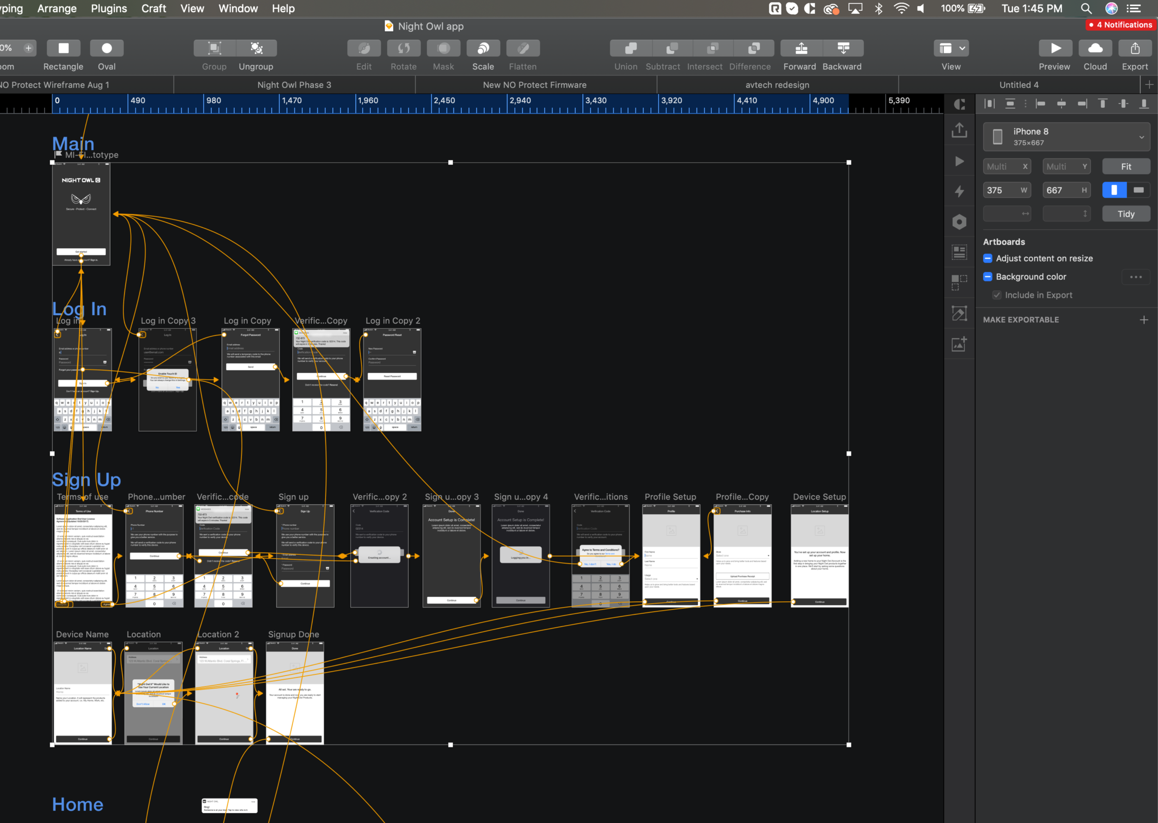Screen dimensions: 1158x823
Task: Click the Fit button
Action: (x=1126, y=167)
